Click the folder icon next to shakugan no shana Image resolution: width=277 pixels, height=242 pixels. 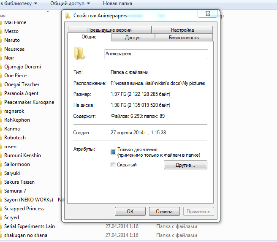click(x=1, y=235)
